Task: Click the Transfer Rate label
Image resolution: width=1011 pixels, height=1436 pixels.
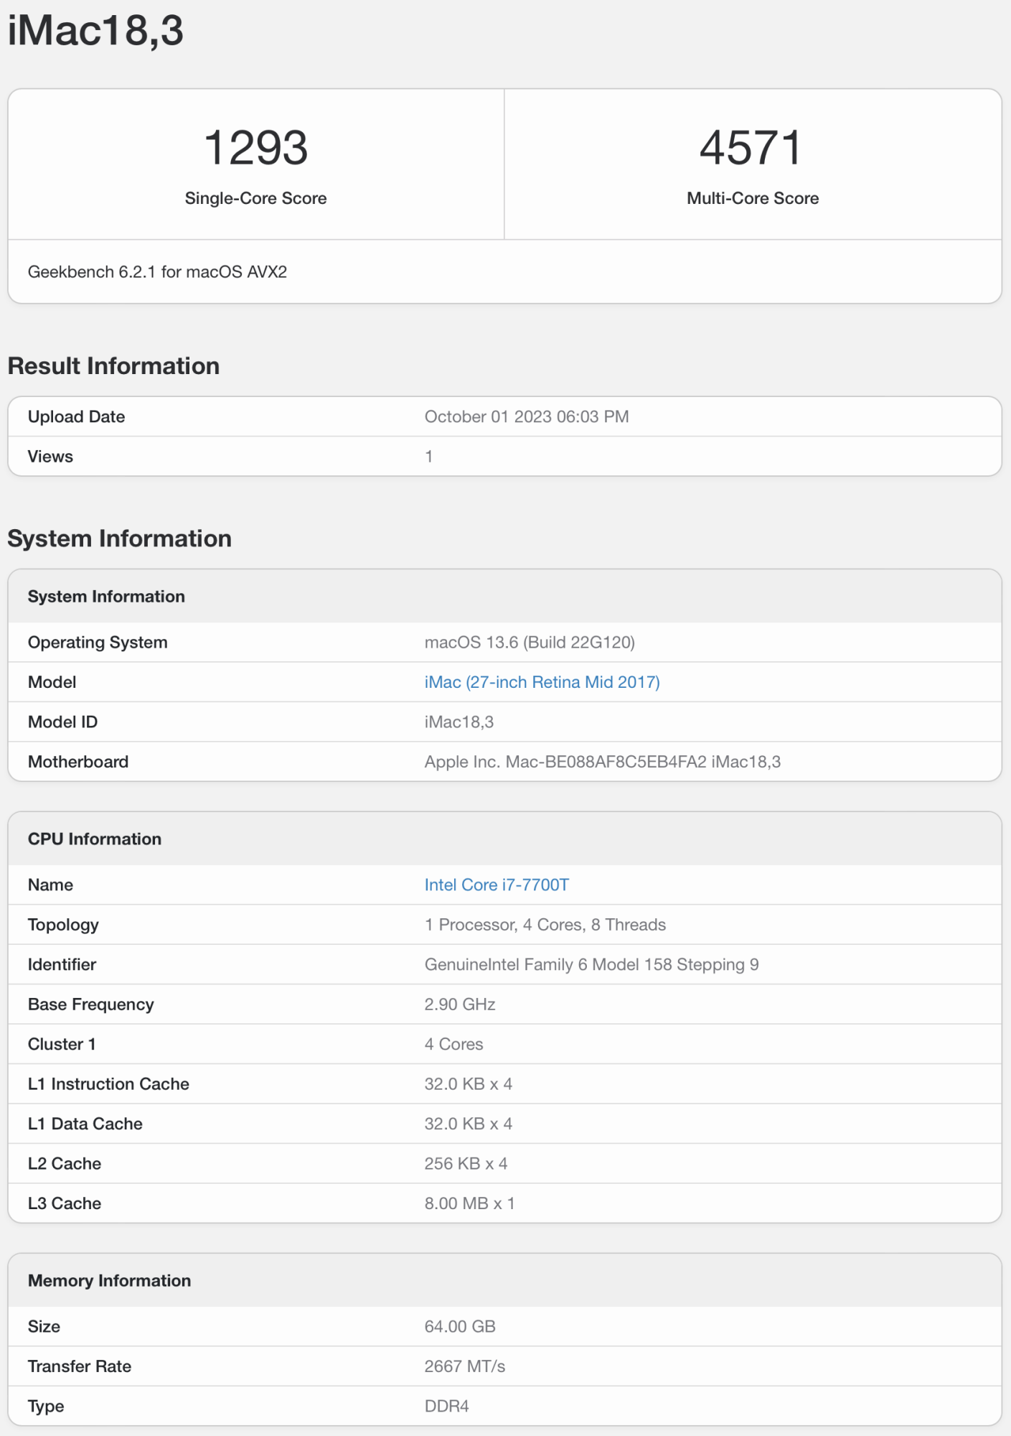Action: pyautogui.click(x=80, y=1366)
